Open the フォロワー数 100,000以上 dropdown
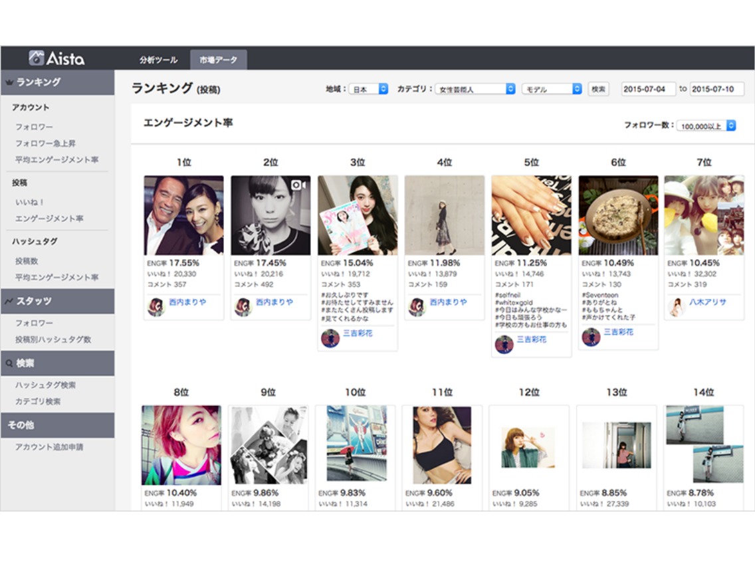Screen dimensions: 755x566 pos(706,126)
